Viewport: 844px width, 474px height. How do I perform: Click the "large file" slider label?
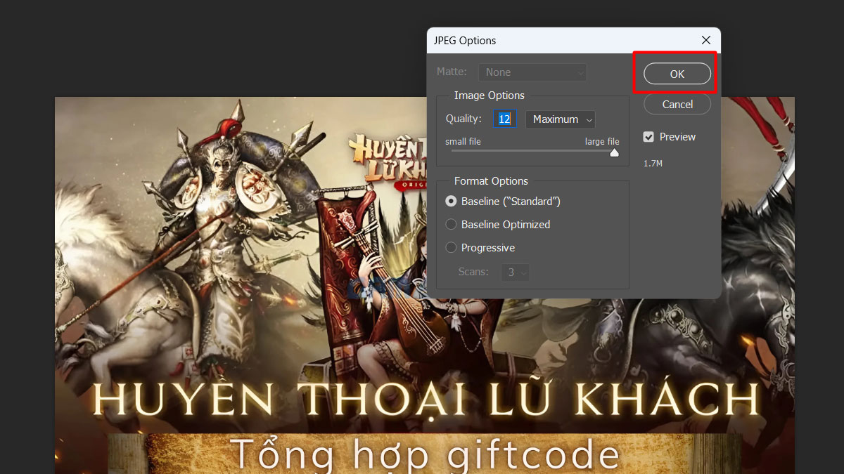tap(602, 142)
